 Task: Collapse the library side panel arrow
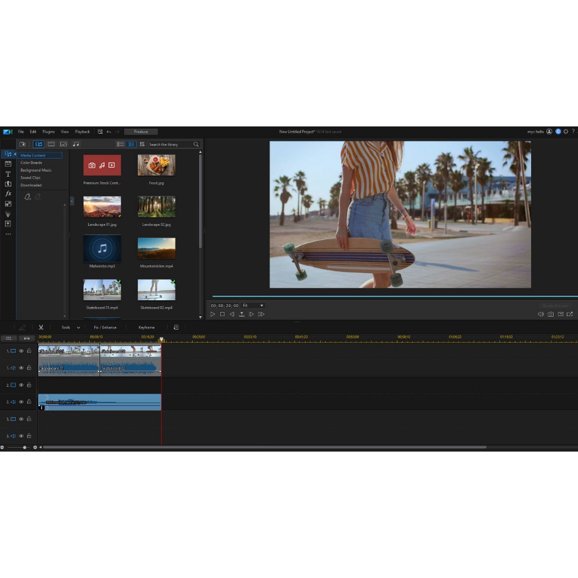(72, 201)
